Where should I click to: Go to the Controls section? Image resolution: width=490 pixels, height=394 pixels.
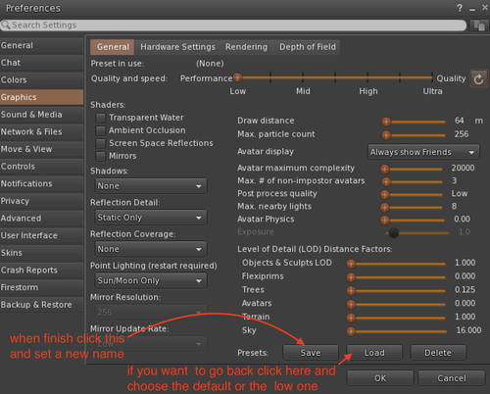[41, 167]
